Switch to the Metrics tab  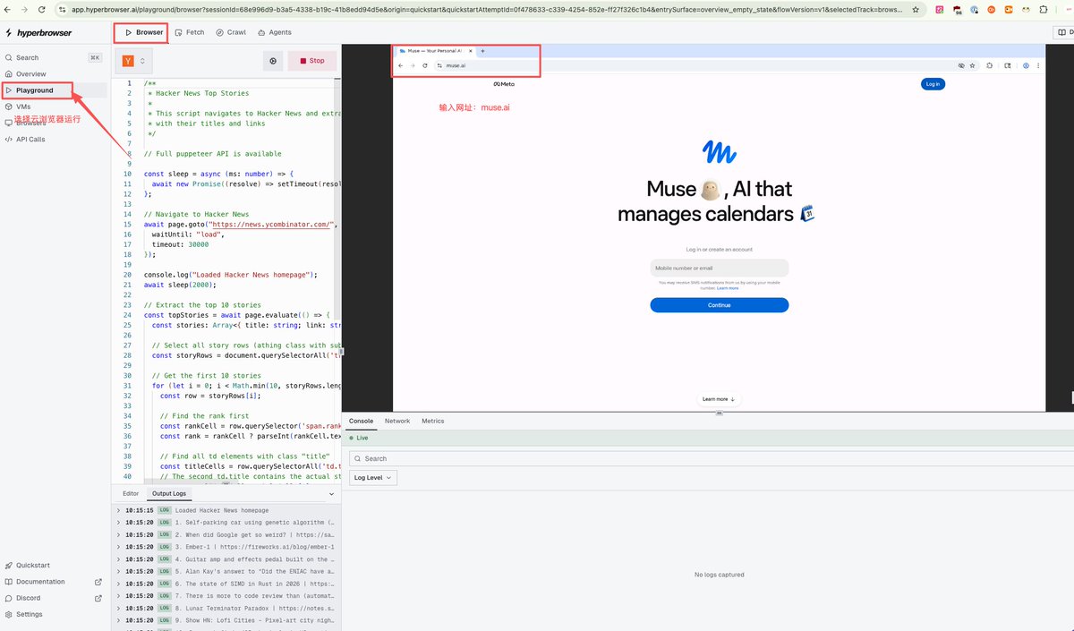tap(432, 421)
